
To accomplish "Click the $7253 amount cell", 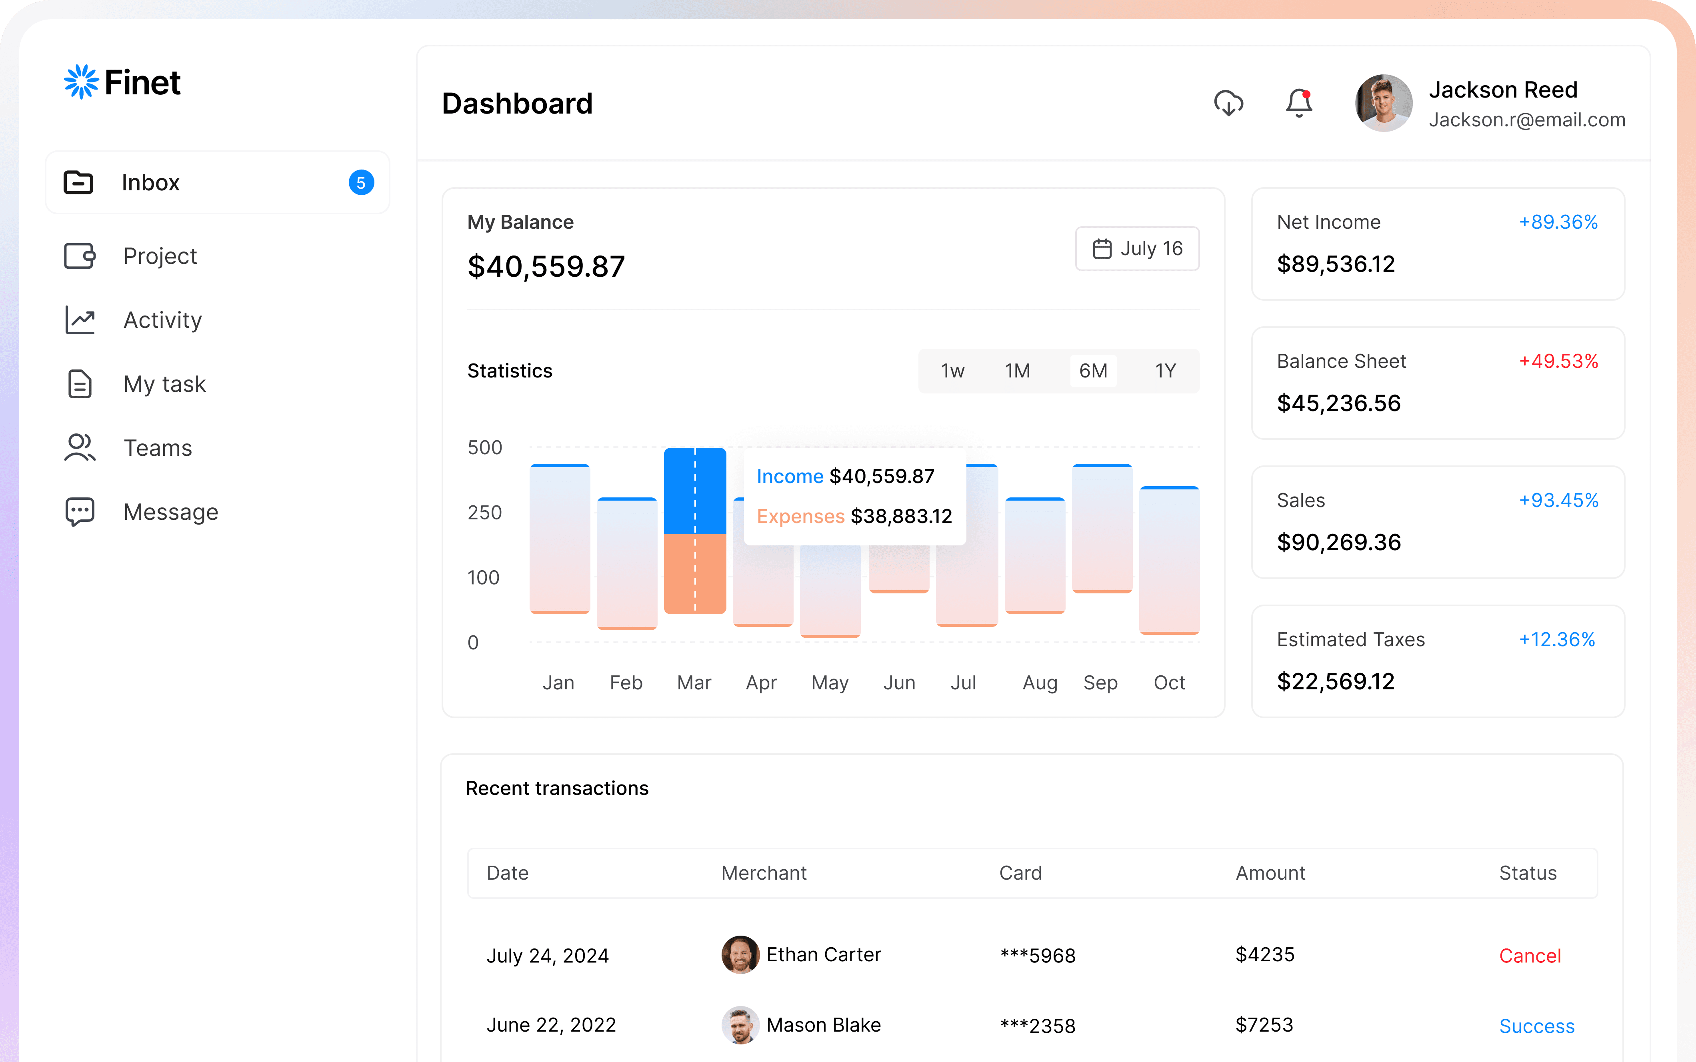I will tap(1265, 1025).
